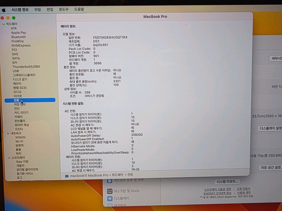This screenshot has height=211, width=282.
Task: Click the 디스플레이 설정 button in Settings
Action: pos(270,129)
